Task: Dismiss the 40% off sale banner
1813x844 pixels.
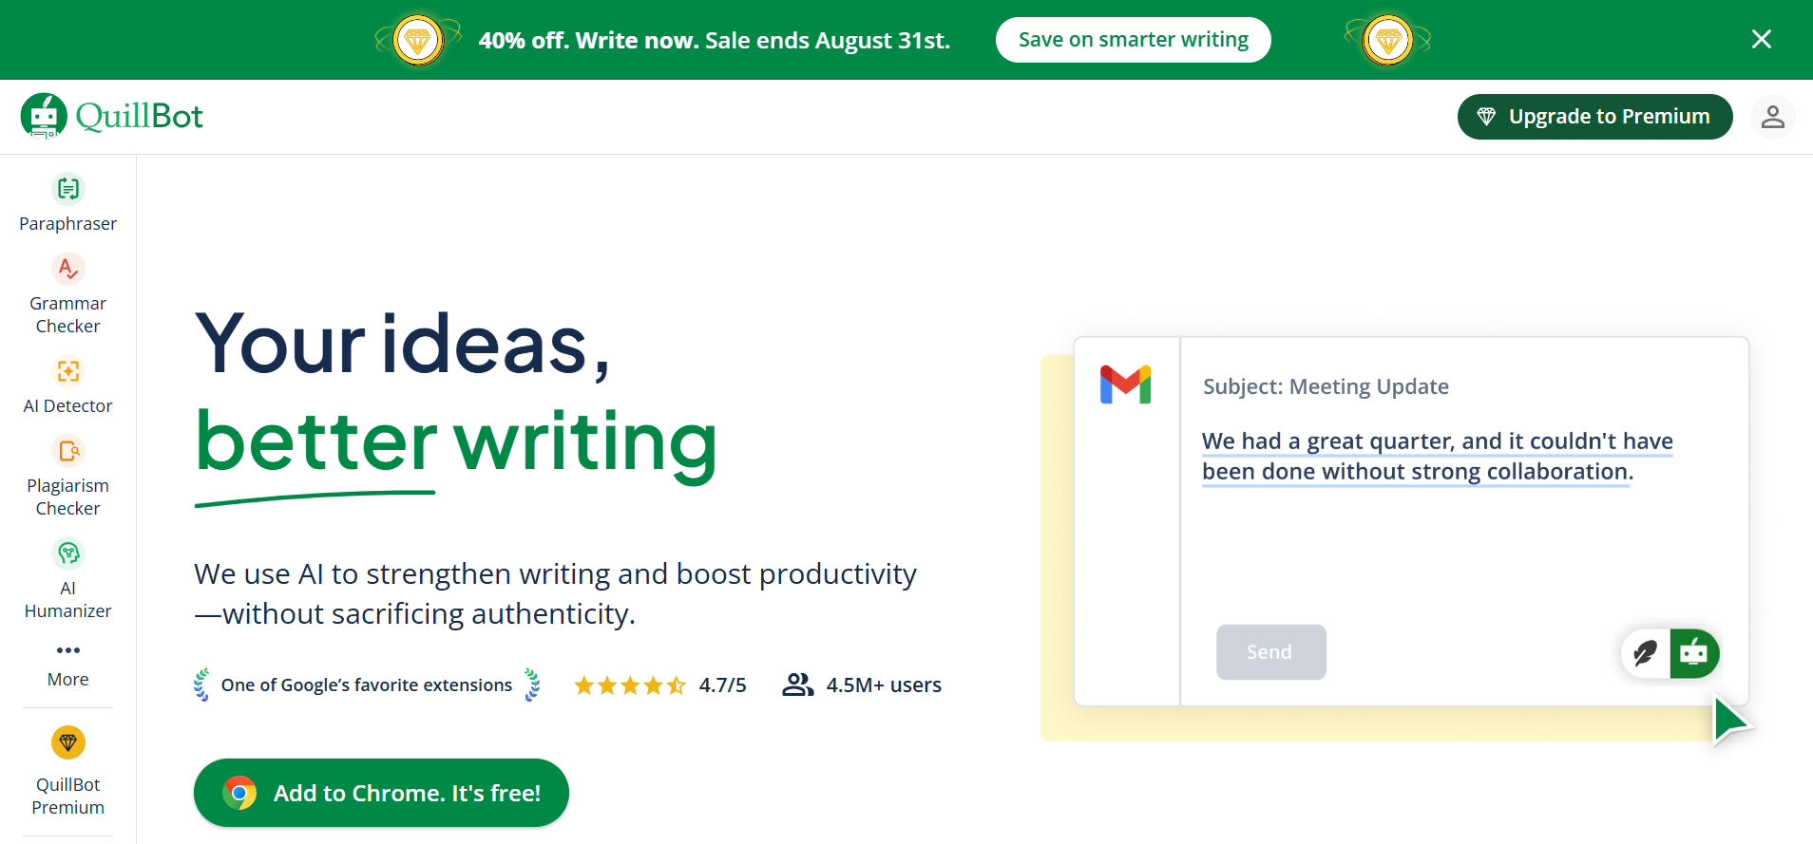Action: [x=1761, y=39]
